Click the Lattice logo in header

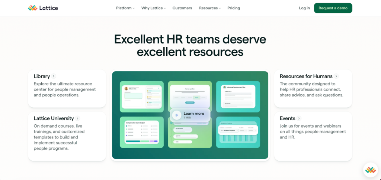point(43,8)
